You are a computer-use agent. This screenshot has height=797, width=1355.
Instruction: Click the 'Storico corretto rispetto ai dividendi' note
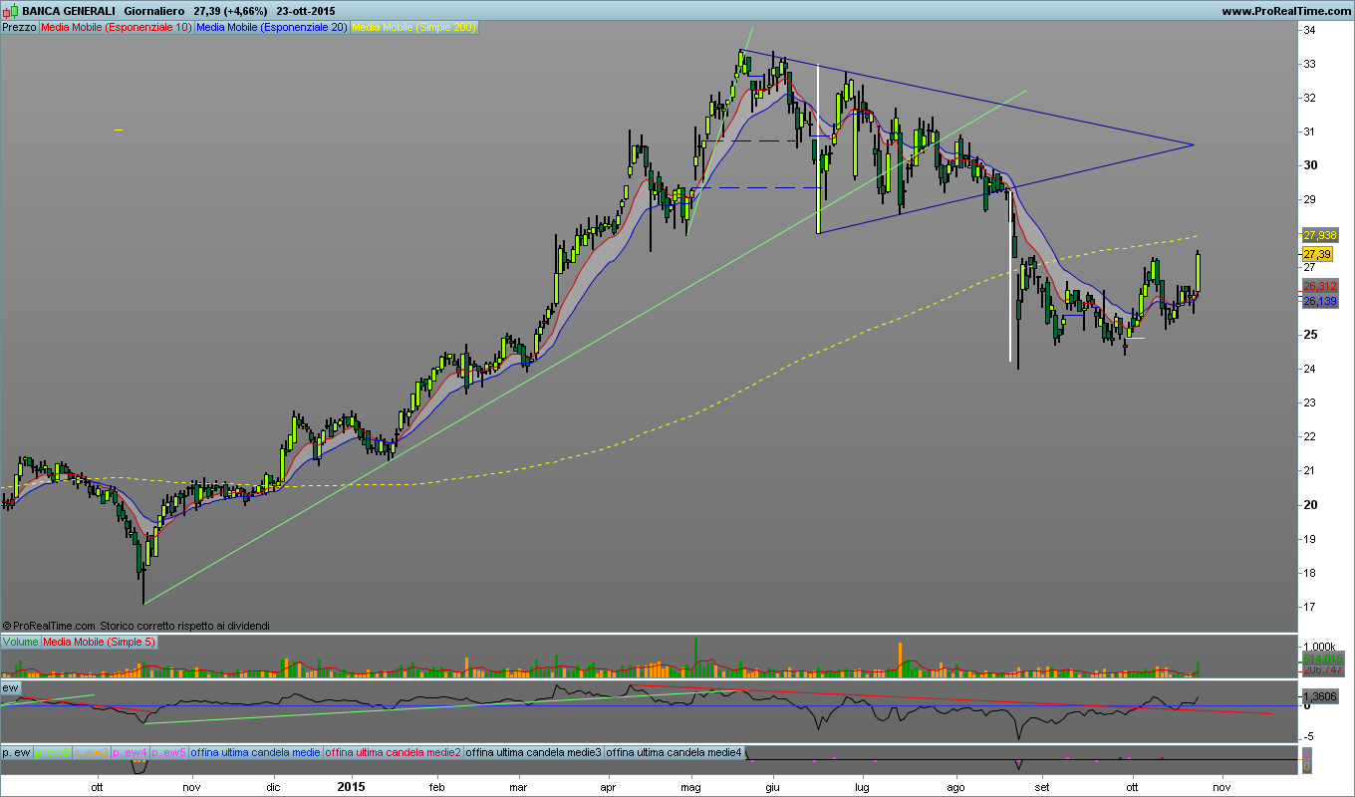(x=184, y=626)
